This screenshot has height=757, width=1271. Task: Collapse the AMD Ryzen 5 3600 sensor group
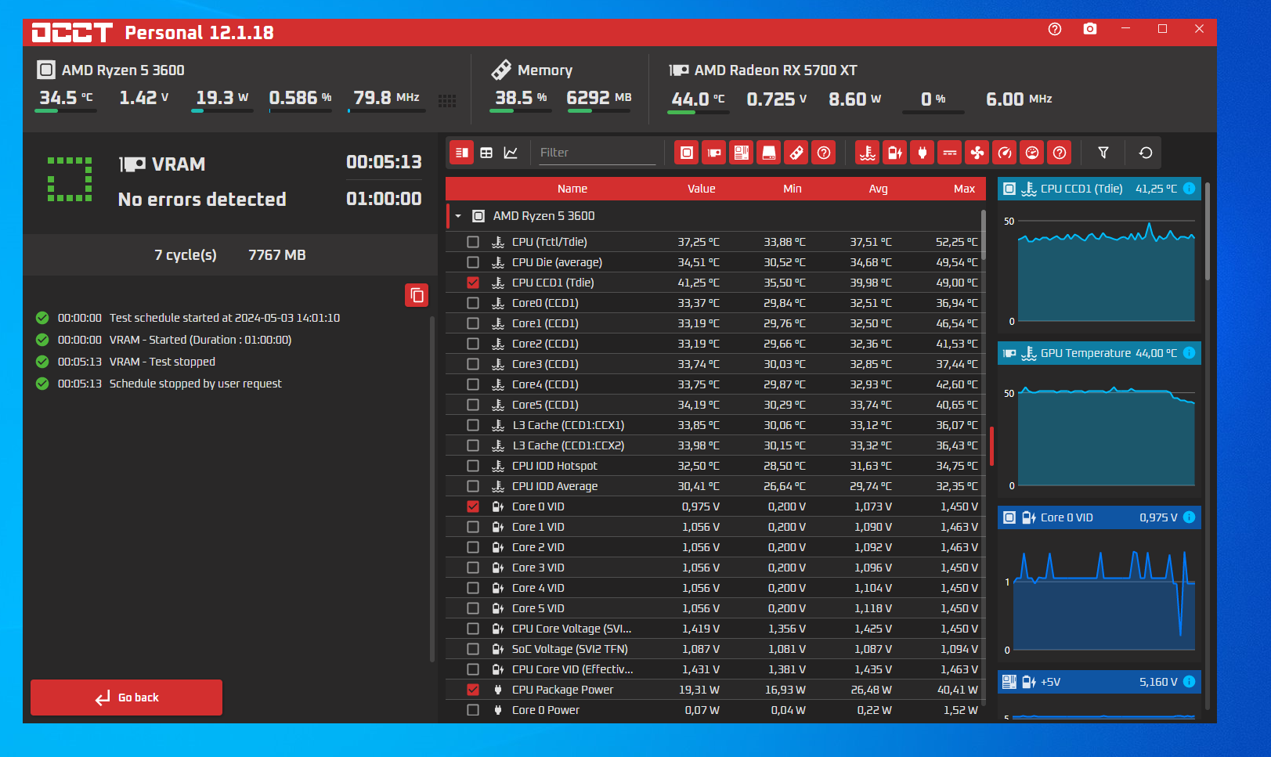pos(458,216)
